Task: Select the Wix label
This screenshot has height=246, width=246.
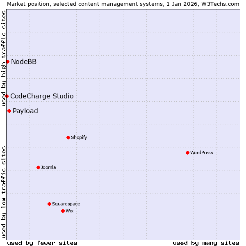Action: pyautogui.click(x=70, y=211)
